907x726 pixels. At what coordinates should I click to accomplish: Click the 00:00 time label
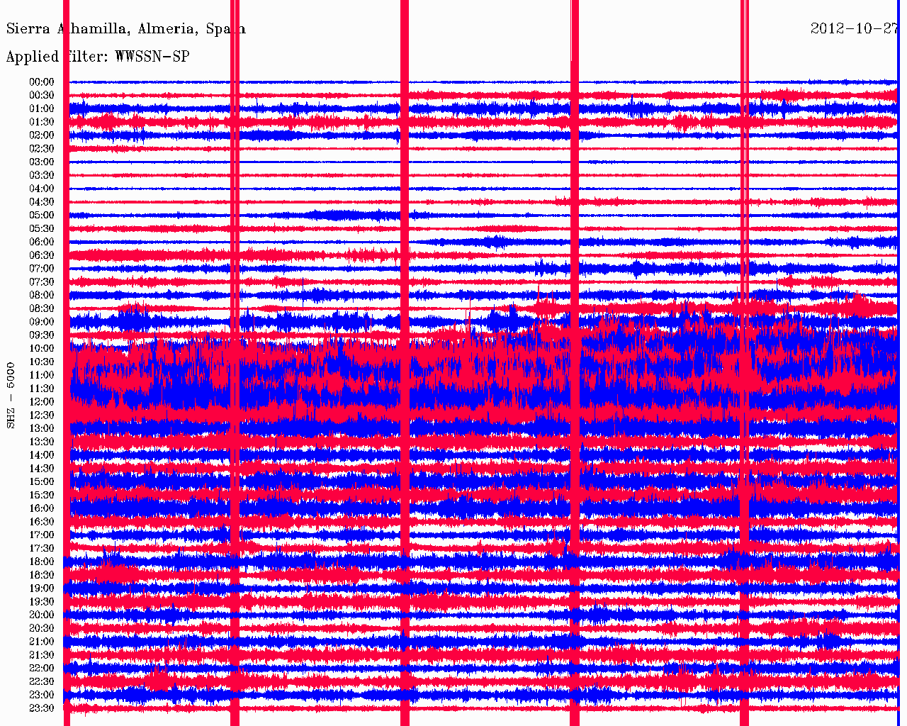pos(42,82)
